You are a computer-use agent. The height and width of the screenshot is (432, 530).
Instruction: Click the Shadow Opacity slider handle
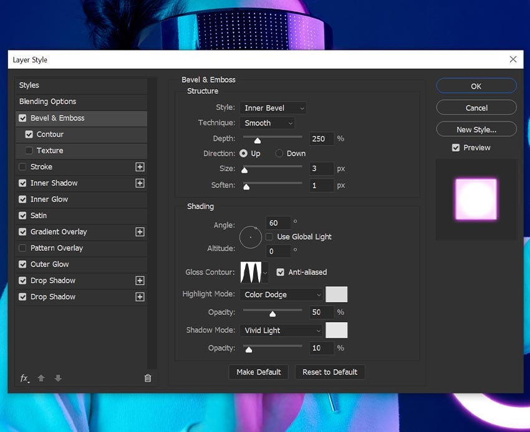(249, 350)
